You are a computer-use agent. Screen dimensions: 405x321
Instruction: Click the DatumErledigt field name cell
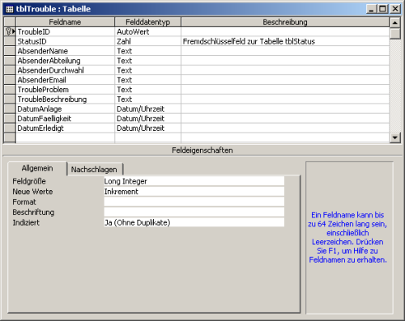(65, 129)
